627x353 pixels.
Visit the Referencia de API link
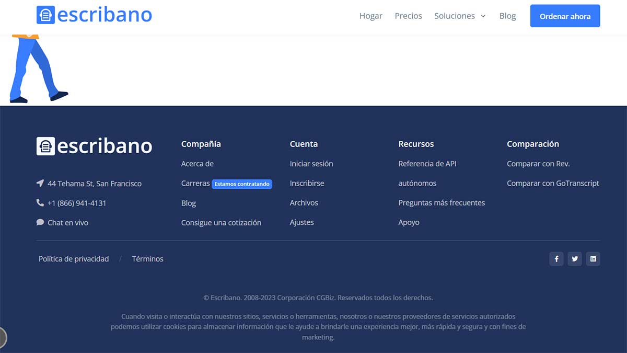click(x=427, y=164)
